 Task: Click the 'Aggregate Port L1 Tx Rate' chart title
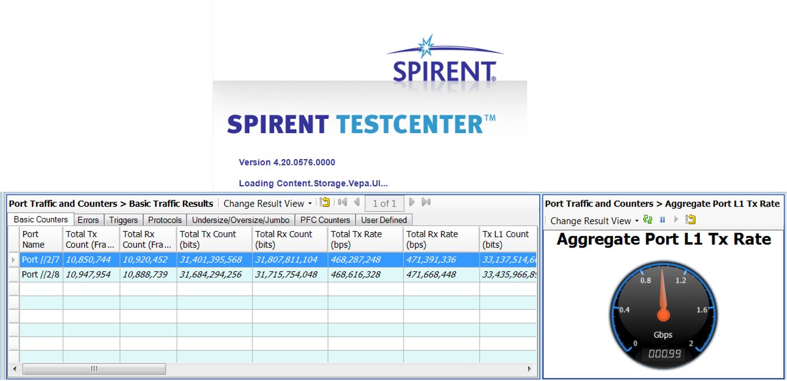(x=664, y=239)
